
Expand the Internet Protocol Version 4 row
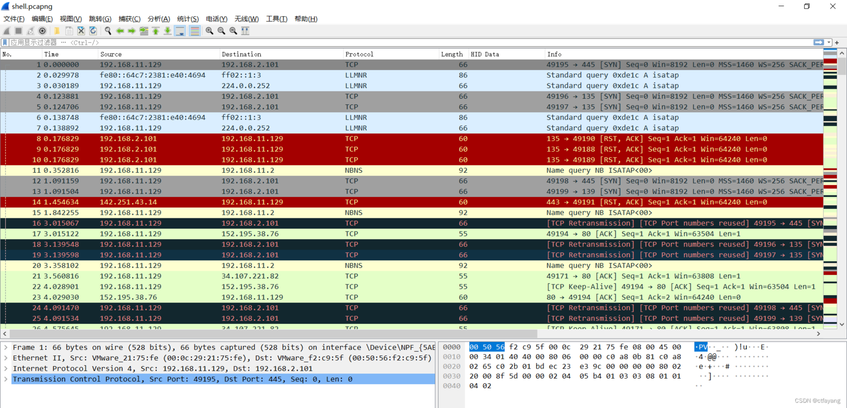[x=6, y=368]
